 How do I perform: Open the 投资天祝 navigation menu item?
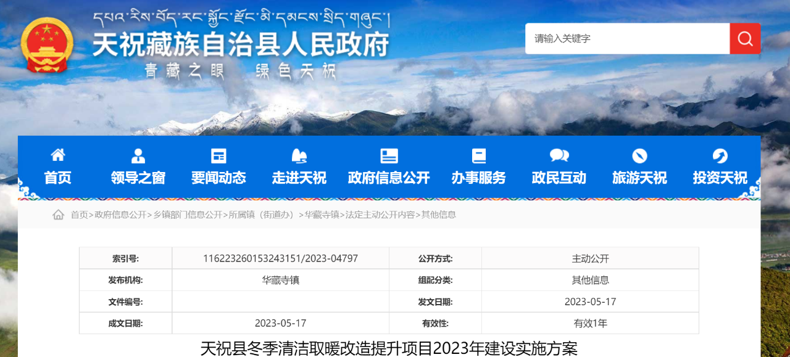720,178
